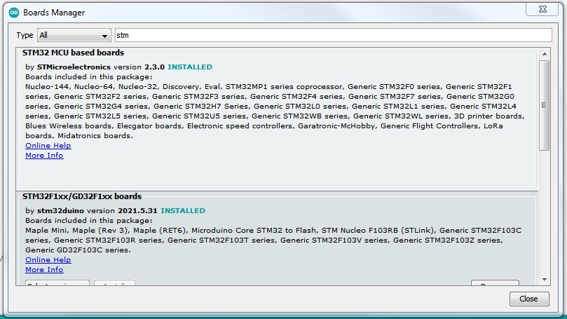
Task: Click the author name 'STMicroelectronics'
Action: [x=74, y=67]
